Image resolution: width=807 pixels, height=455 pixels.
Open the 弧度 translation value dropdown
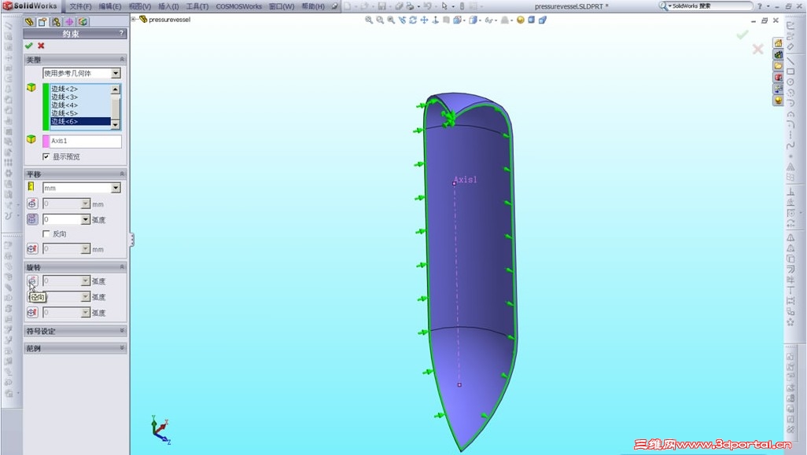coord(86,219)
